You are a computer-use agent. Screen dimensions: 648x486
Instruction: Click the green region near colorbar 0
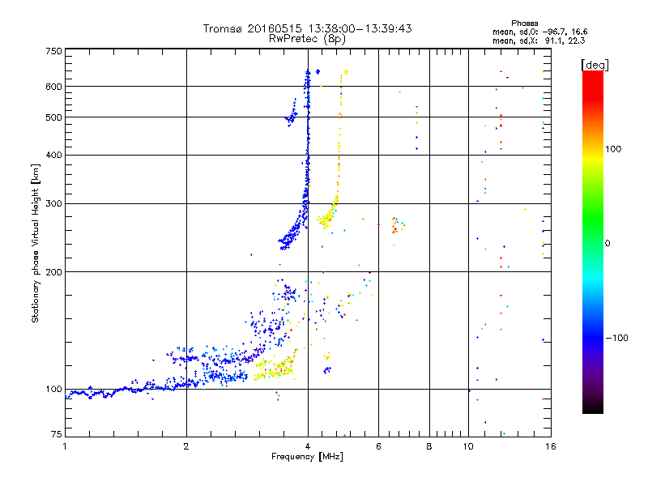[x=593, y=241]
